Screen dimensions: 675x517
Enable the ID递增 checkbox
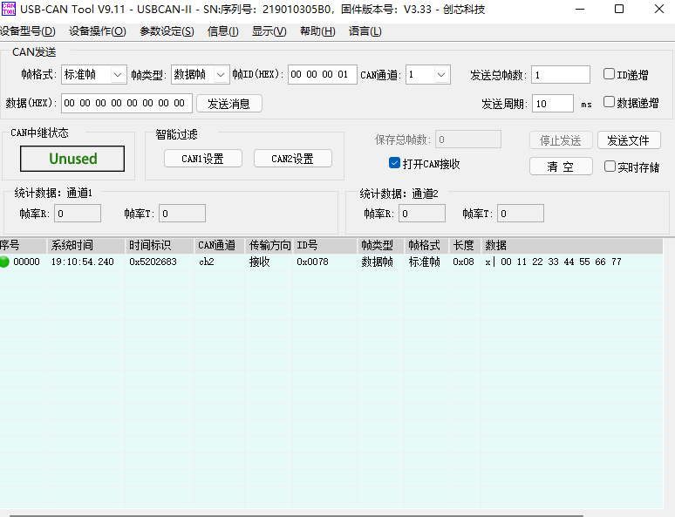coord(609,74)
